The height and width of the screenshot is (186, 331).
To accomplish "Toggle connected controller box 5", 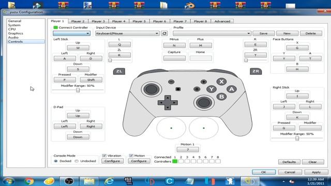I will coord(199,161).
